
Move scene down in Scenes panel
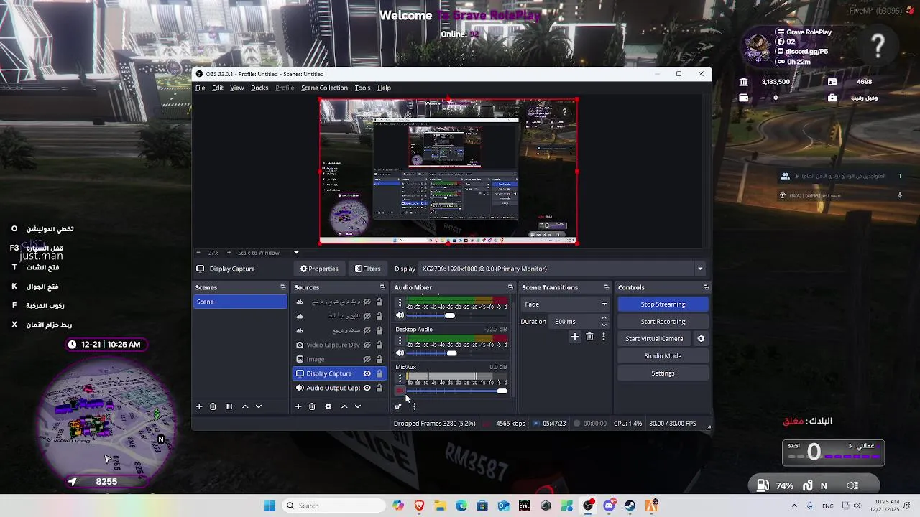pos(259,406)
